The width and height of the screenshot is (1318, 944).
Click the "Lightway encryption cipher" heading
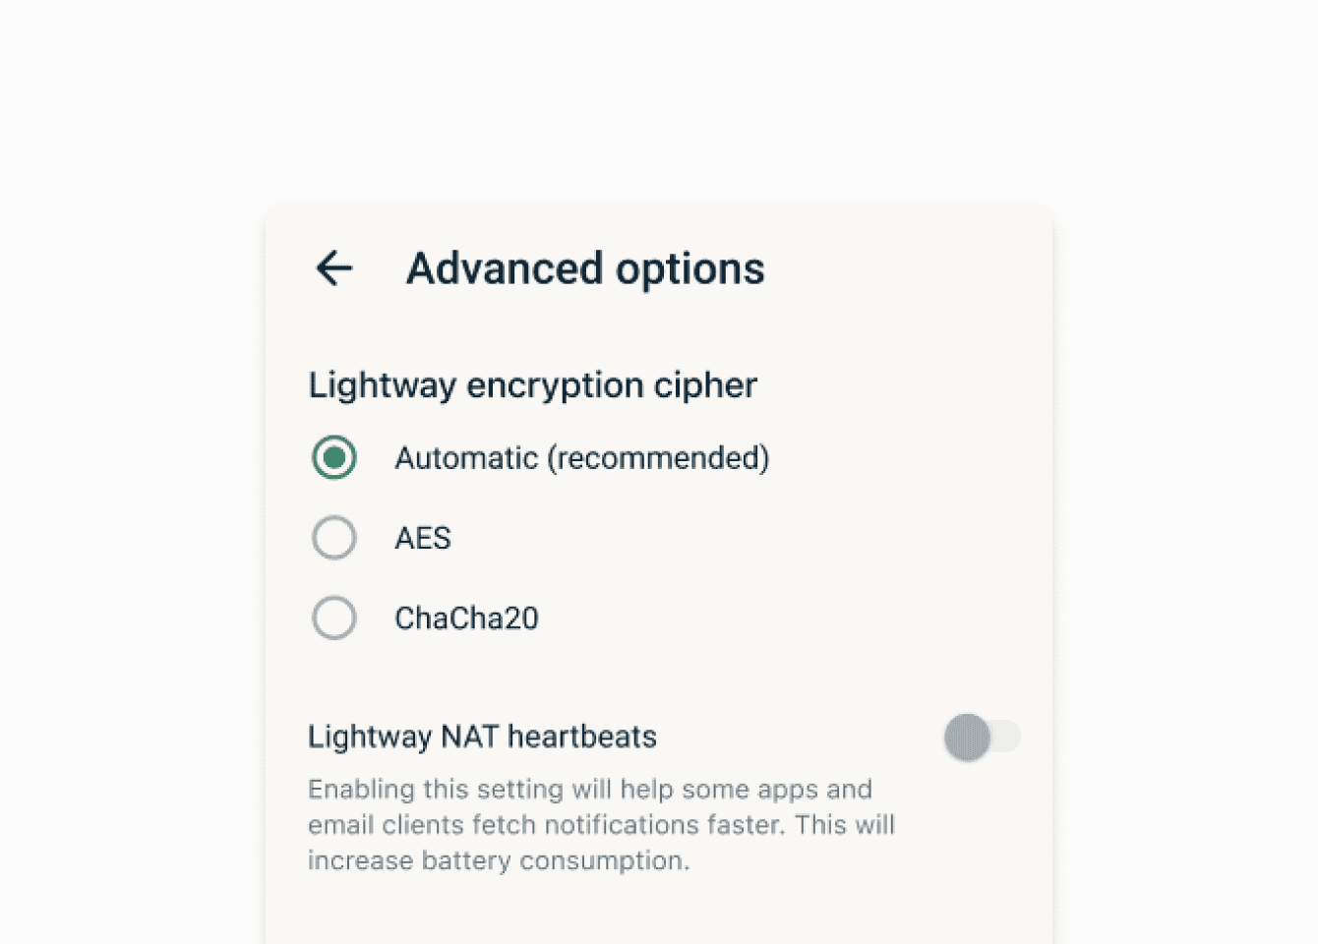[532, 385]
